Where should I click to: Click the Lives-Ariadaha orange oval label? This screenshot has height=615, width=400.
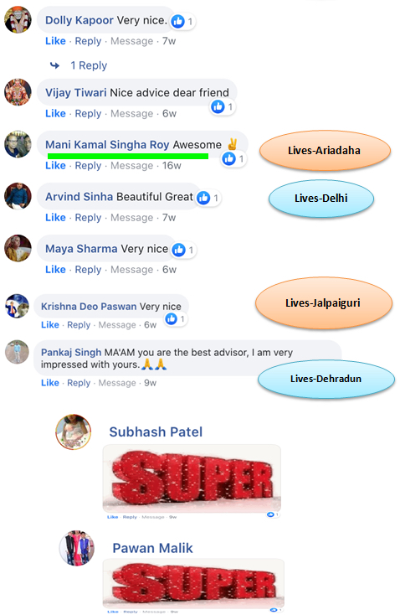click(325, 151)
